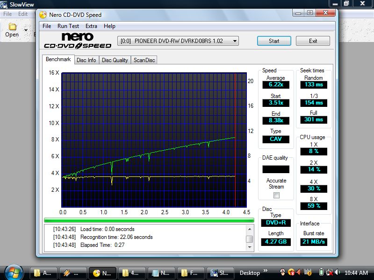
Task: Click the Random seek time 133 ms
Action: tap(314, 84)
